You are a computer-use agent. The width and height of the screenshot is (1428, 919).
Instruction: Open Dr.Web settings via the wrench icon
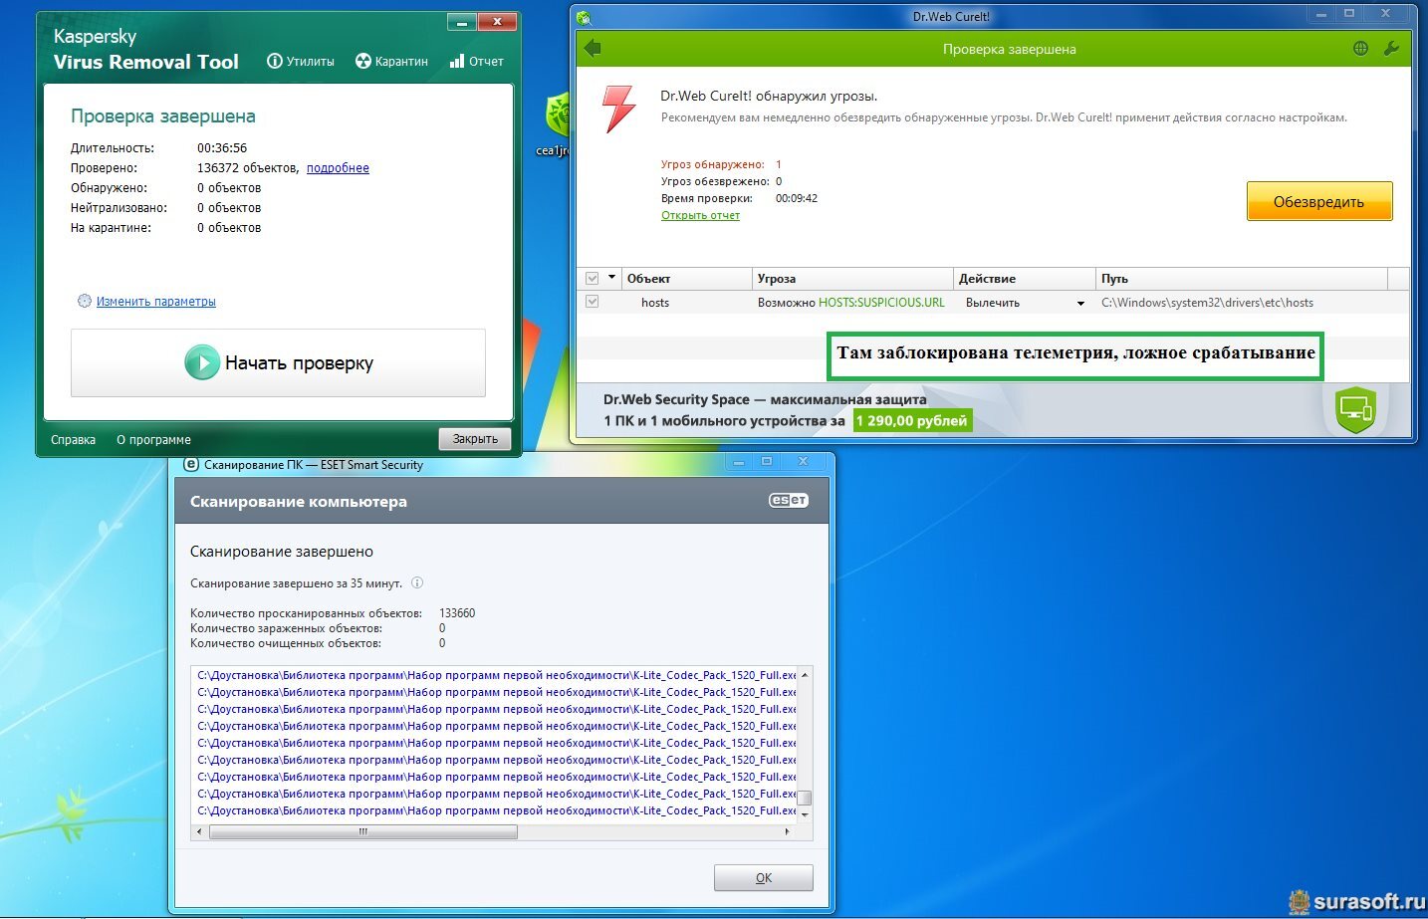1391,49
